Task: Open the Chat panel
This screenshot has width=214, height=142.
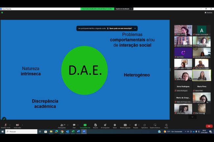Action: [74, 125]
